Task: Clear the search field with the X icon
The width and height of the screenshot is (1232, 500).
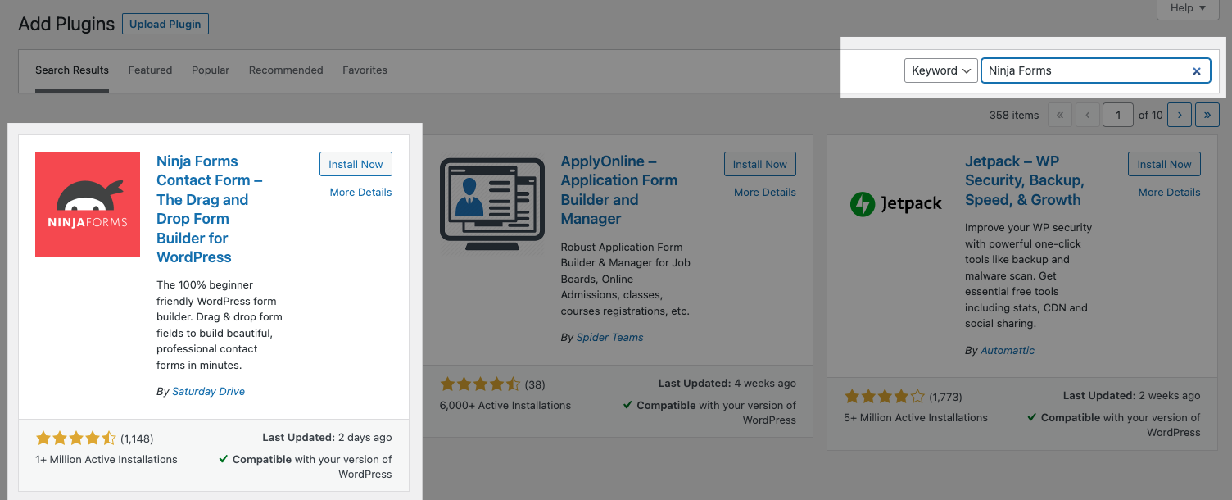Action: coord(1196,71)
